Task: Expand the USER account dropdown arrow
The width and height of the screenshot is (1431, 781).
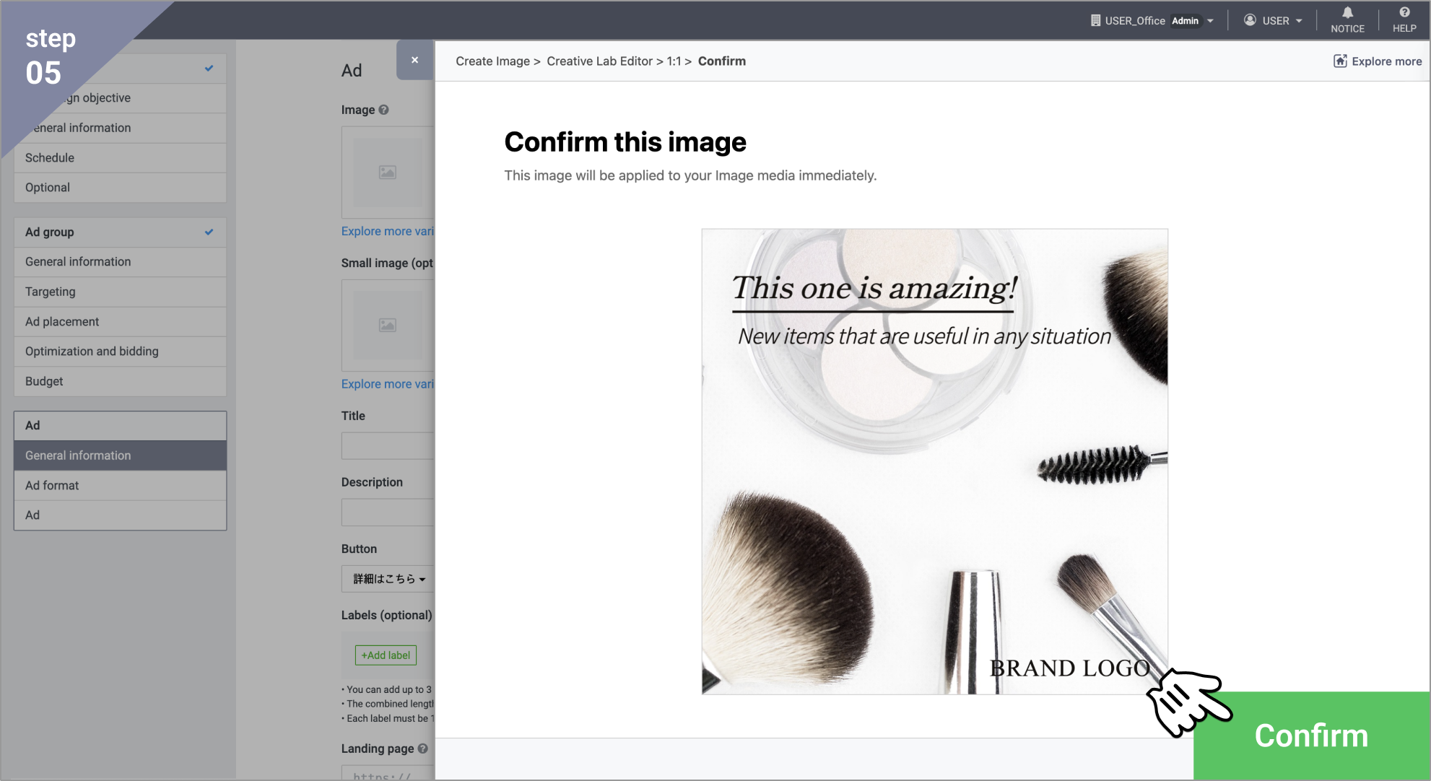Action: click(x=1300, y=21)
